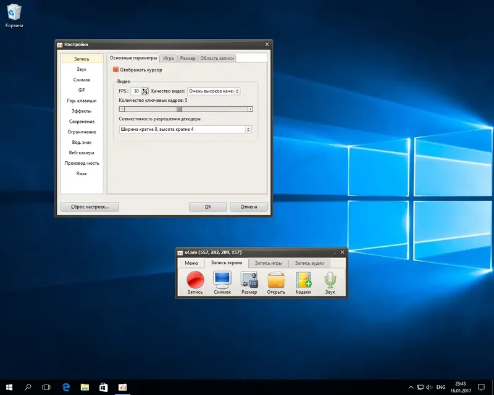The width and height of the screenshot is (494, 395).
Task: Open the Область записи tab
Action: [217, 58]
